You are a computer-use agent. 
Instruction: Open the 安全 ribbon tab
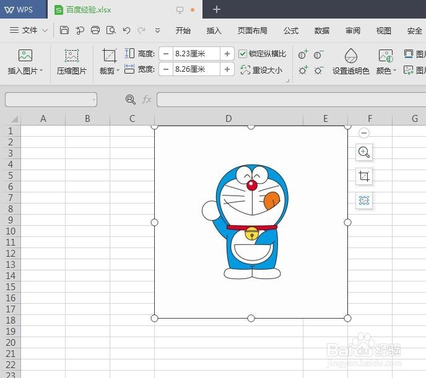pos(415,30)
